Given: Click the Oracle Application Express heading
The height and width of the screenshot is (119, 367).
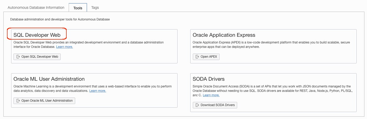Looking at the screenshot, I should click(224, 35).
